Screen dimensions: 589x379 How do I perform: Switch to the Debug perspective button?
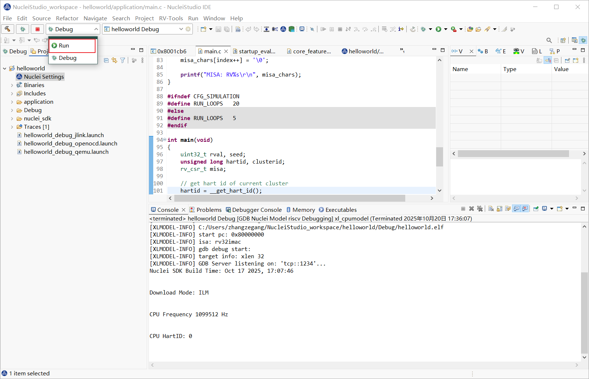coord(583,40)
